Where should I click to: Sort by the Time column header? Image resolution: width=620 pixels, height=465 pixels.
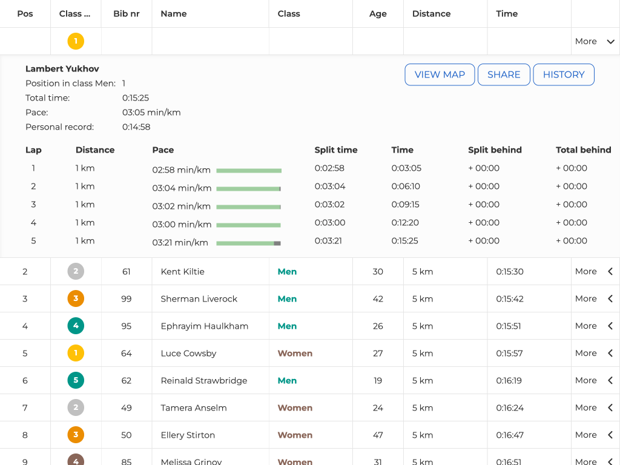point(507,13)
